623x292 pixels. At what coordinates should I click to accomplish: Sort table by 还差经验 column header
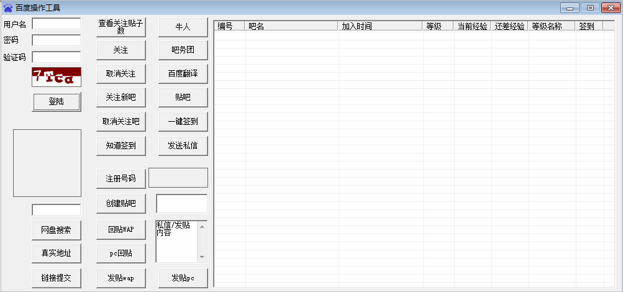pos(509,26)
